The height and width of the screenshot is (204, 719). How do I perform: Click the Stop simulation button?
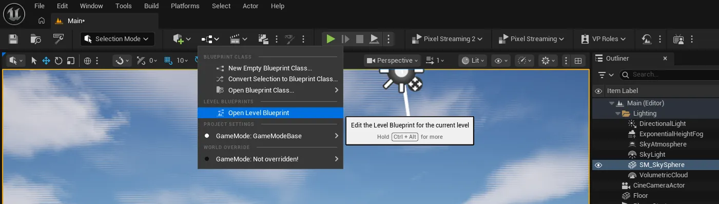click(360, 39)
